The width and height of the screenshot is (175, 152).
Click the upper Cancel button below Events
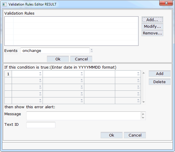(81, 59)
